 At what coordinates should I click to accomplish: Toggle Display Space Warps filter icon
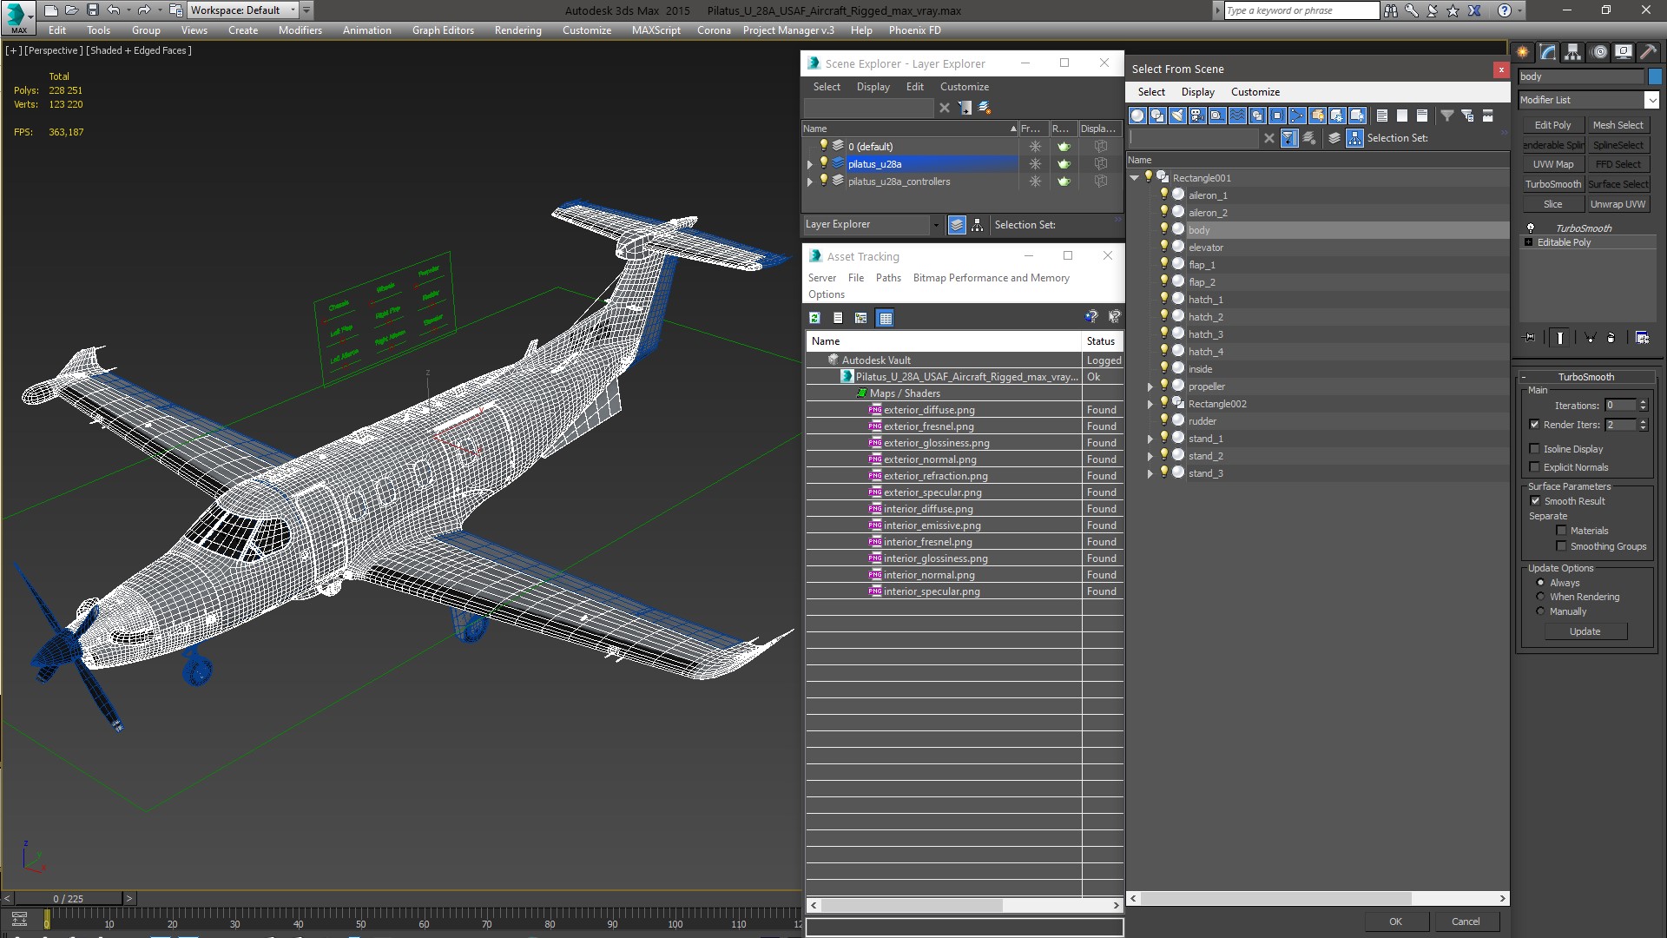tap(1237, 116)
